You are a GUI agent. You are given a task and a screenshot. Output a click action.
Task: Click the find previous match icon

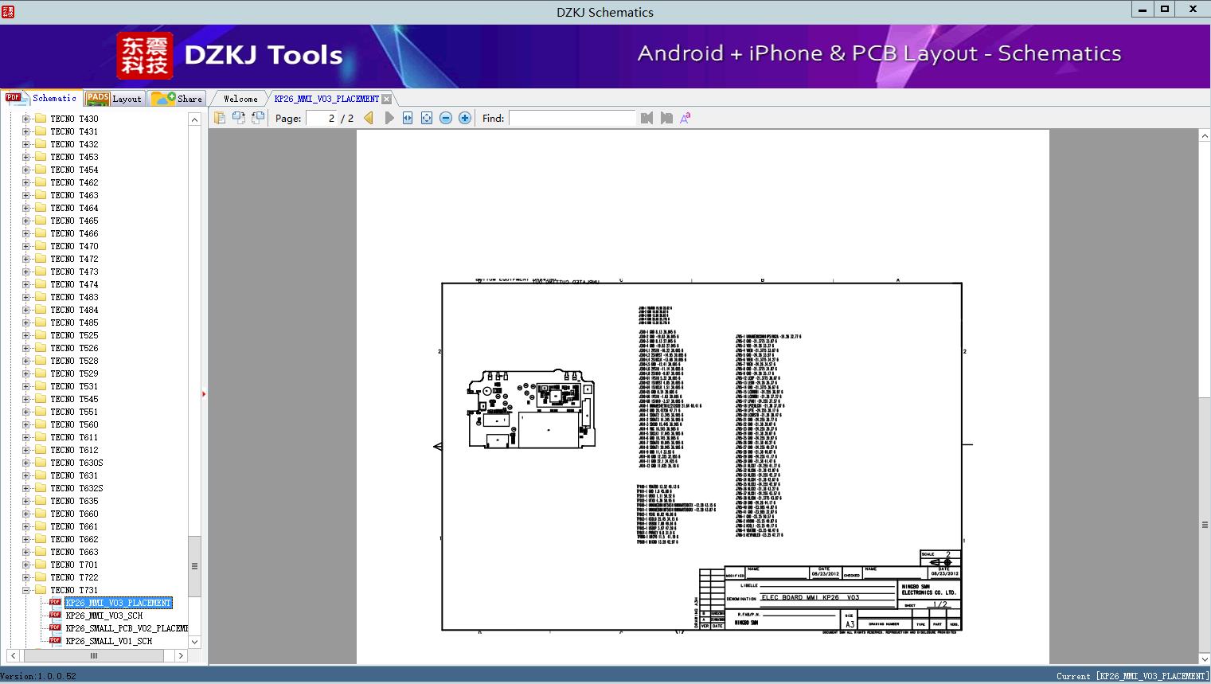coord(647,118)
